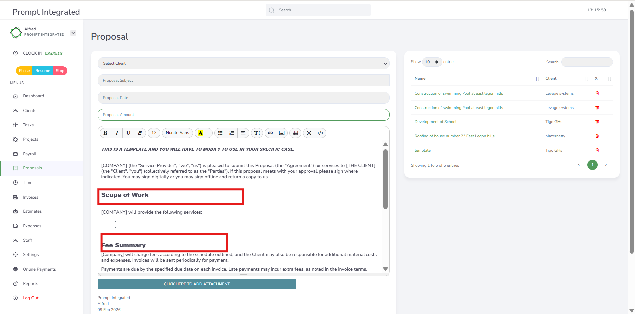The height and width of the screenshot is (314, 635).
Task: Change the show entries count dropdown
Action: coord(432,62)
